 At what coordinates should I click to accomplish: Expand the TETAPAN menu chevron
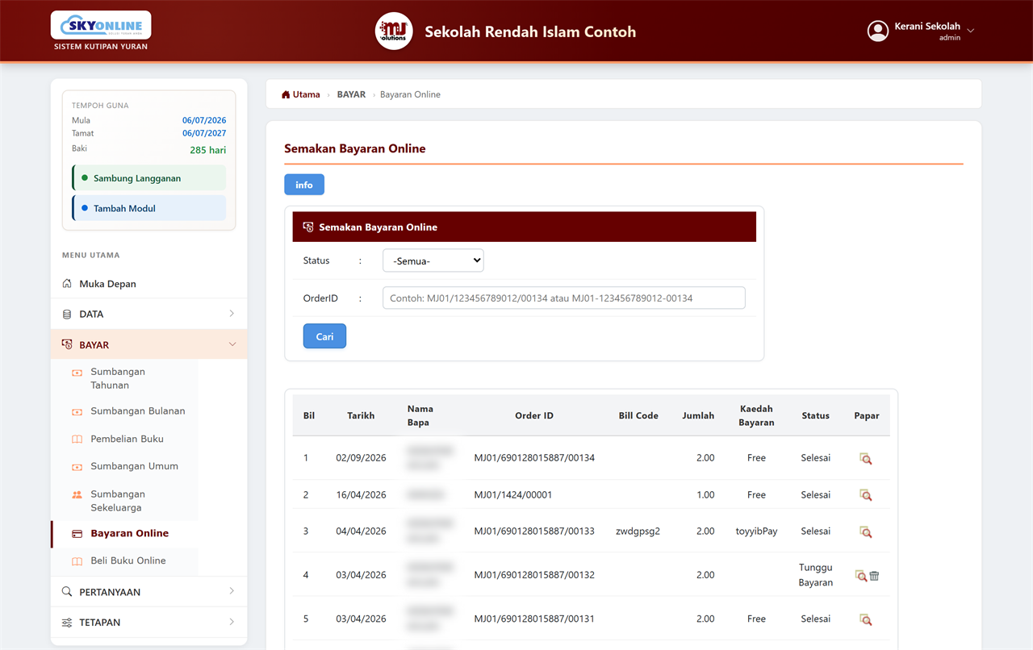[x=232, y=622]
